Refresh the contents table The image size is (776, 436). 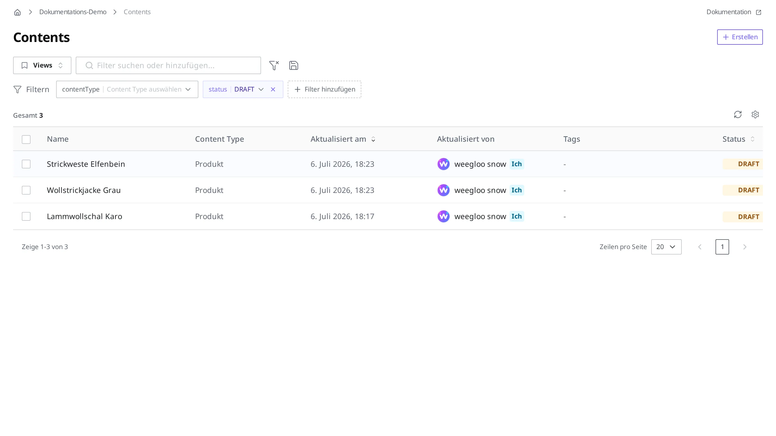point(737,114)
